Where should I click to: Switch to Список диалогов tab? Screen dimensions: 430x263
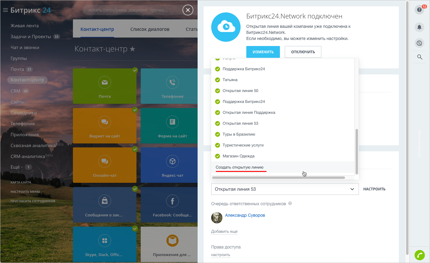tap(150, 29)
